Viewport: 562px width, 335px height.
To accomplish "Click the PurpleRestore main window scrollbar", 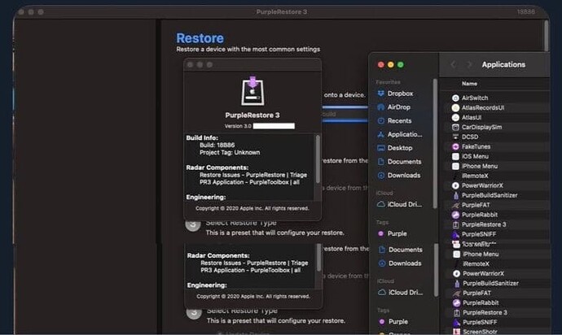I will tap(547, 36).
